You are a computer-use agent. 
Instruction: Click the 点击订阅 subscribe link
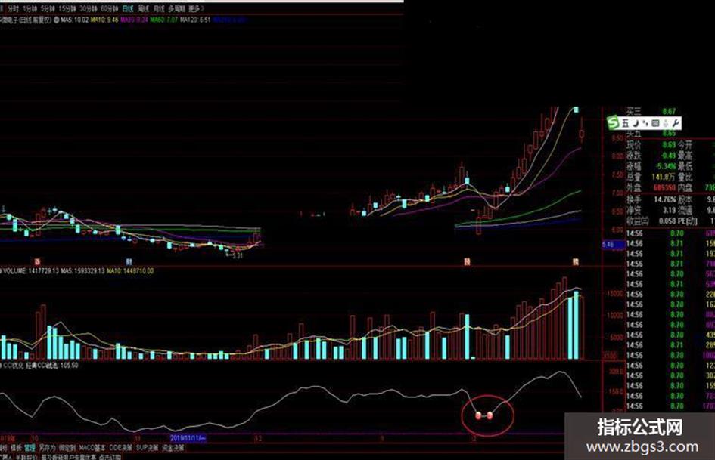coord(110,457)
